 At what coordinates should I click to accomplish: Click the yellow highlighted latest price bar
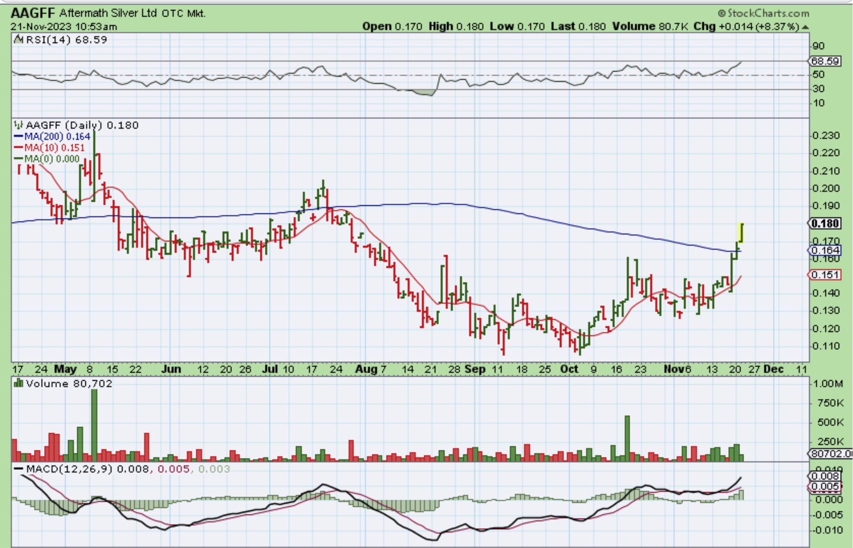click(741, 232)
